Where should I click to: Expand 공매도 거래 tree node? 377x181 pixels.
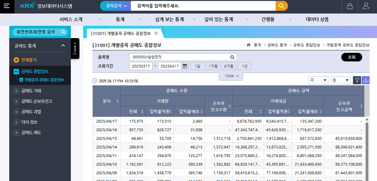pos(16,91)
